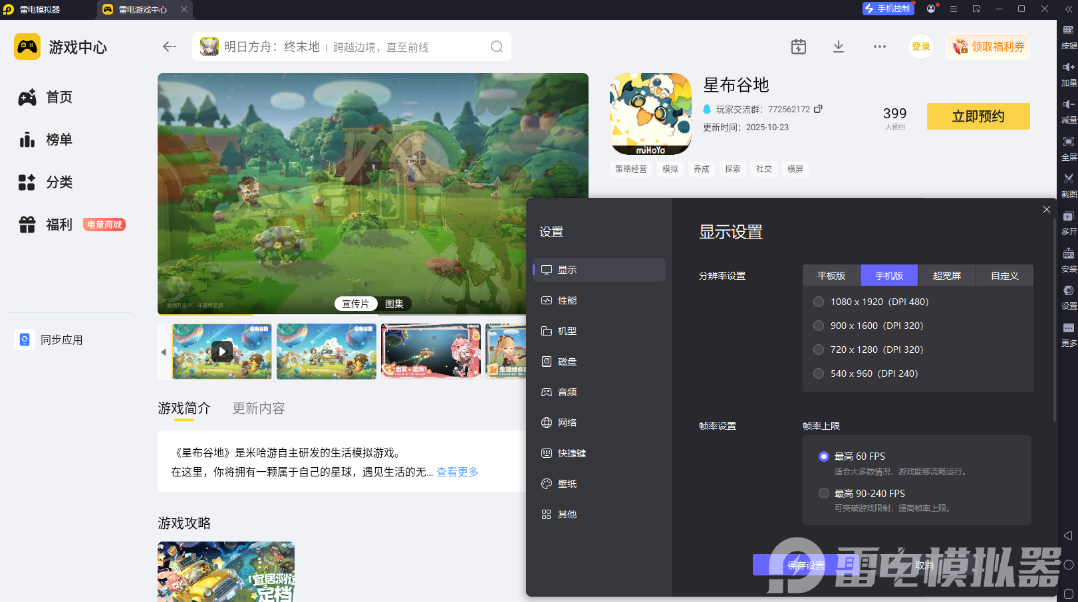The width and height of the screenshot is (1078, 602).
Task: Tap the Android home circle button
Action: 1069,565
